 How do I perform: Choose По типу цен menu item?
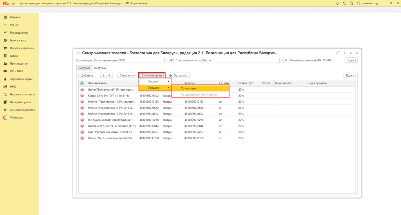click(200, 88)
